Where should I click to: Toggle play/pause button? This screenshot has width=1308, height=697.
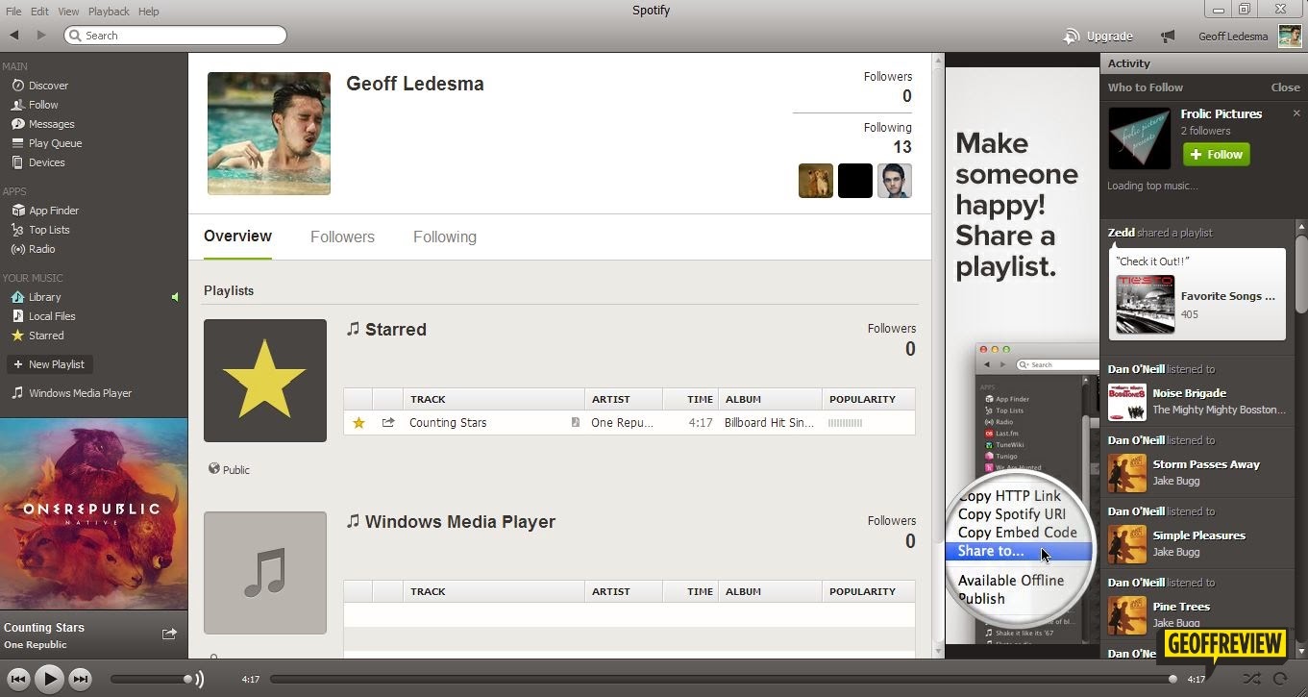pyautogui.click(x=49, y=680)
